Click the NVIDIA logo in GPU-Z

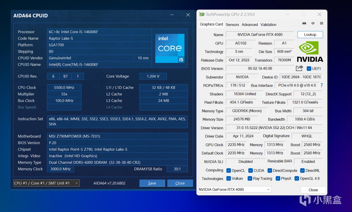point(310,51)
